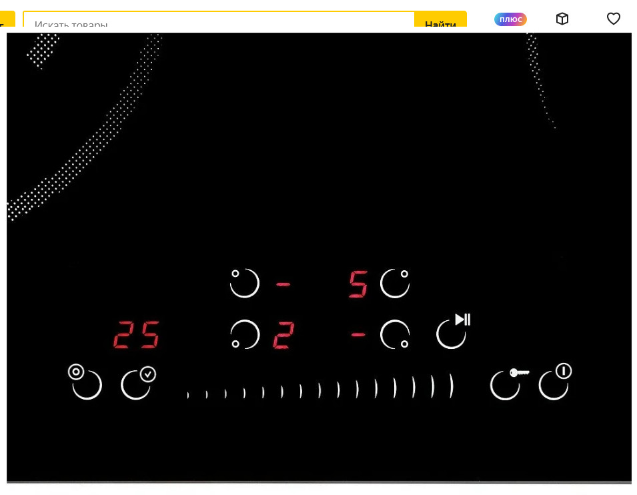Open orders via the box icon
This screenshot has height=495, width=637.
point(562,19)
